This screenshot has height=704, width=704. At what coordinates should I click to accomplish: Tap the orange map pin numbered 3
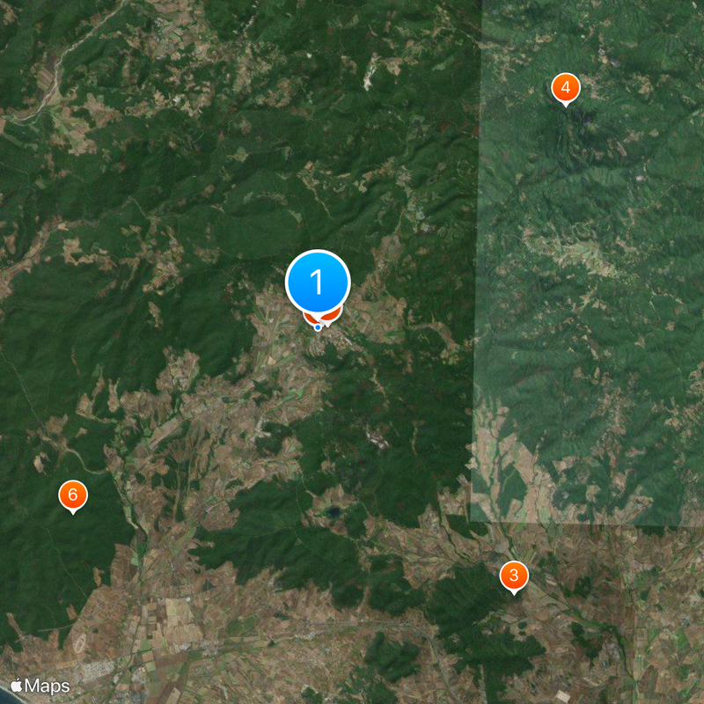[x=514, y=576]
